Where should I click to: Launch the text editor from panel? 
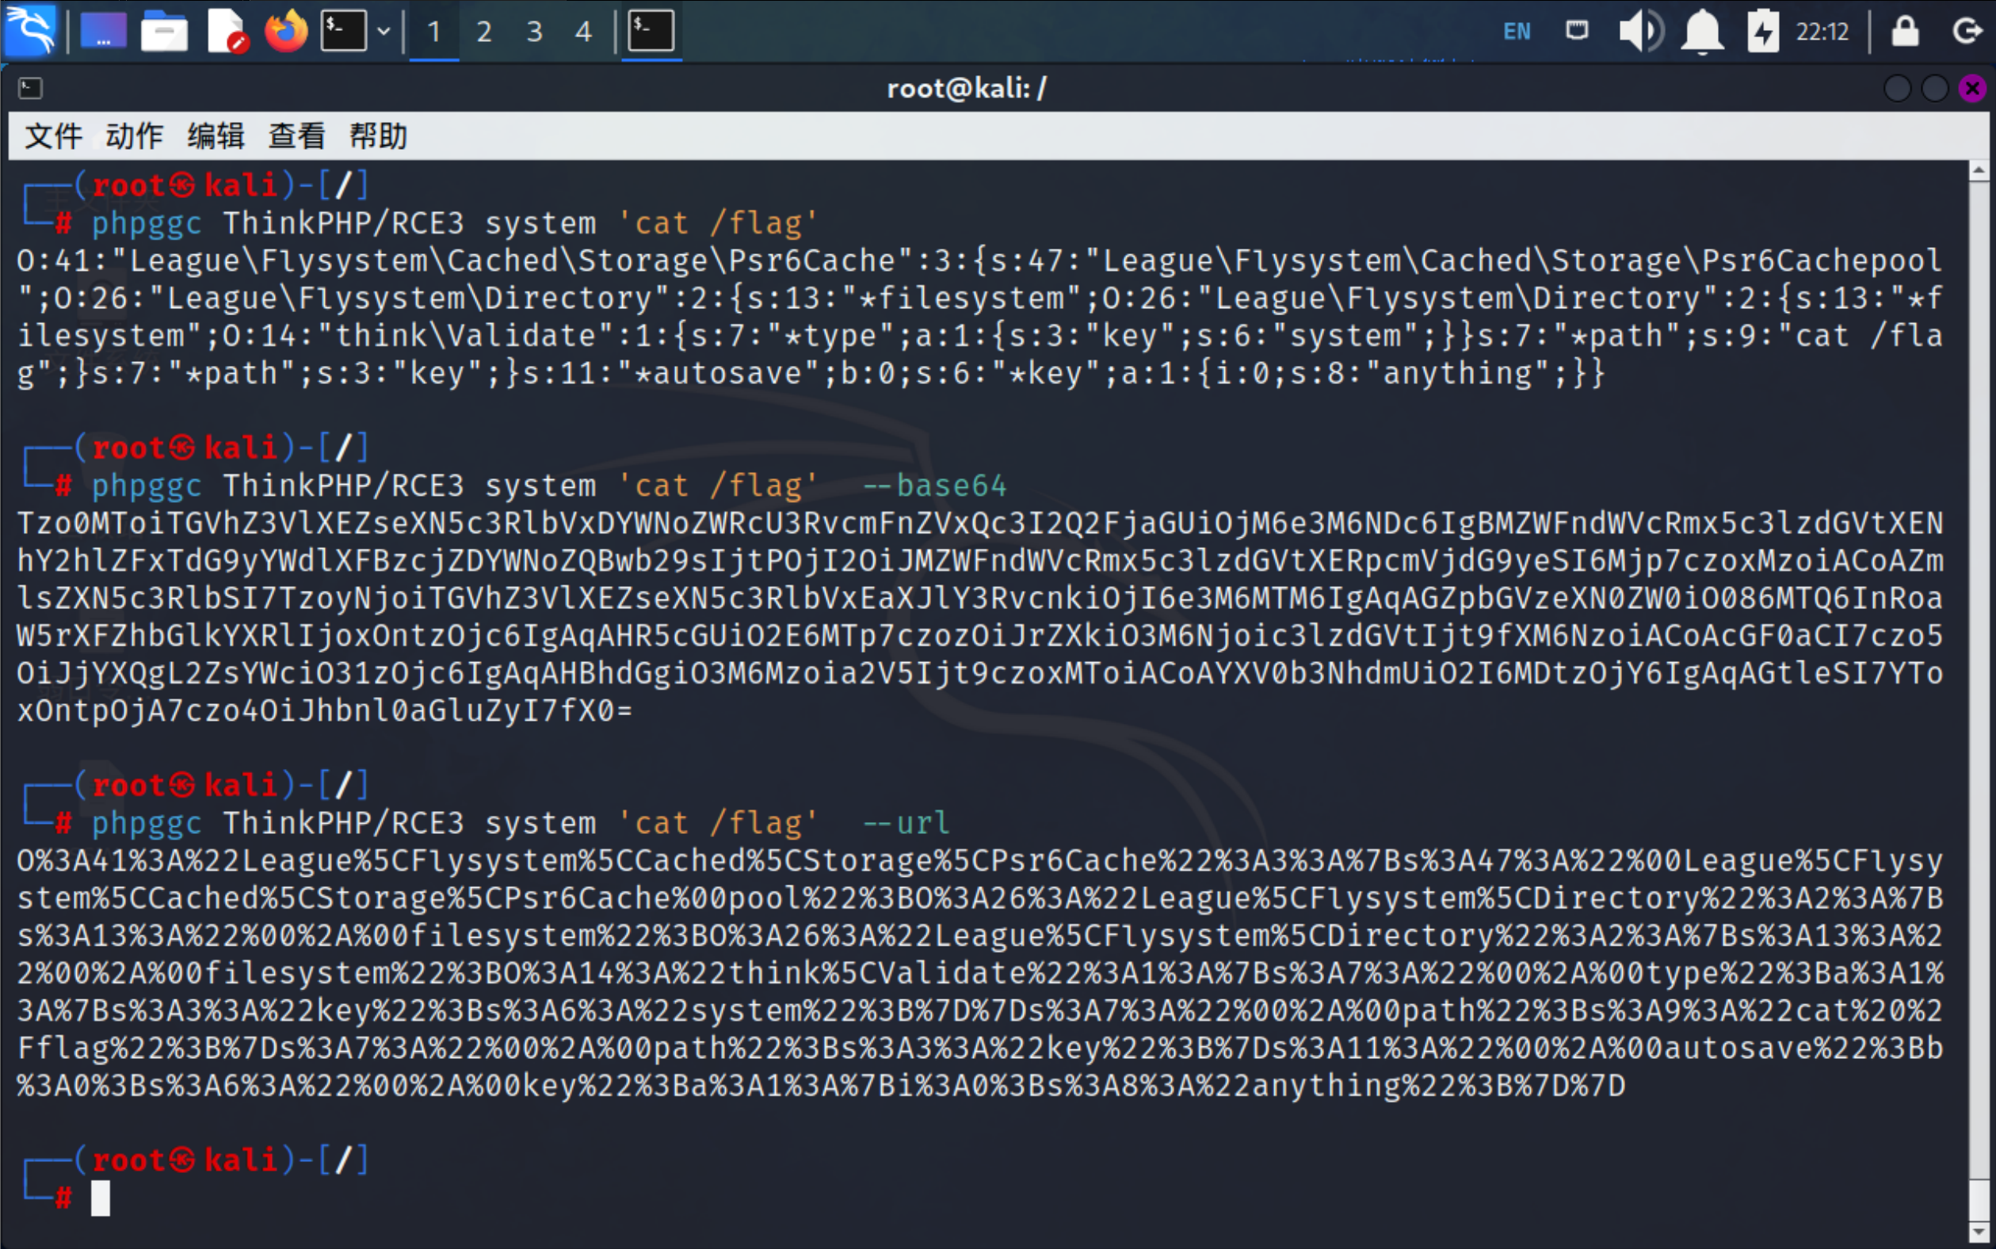[226, 32]
